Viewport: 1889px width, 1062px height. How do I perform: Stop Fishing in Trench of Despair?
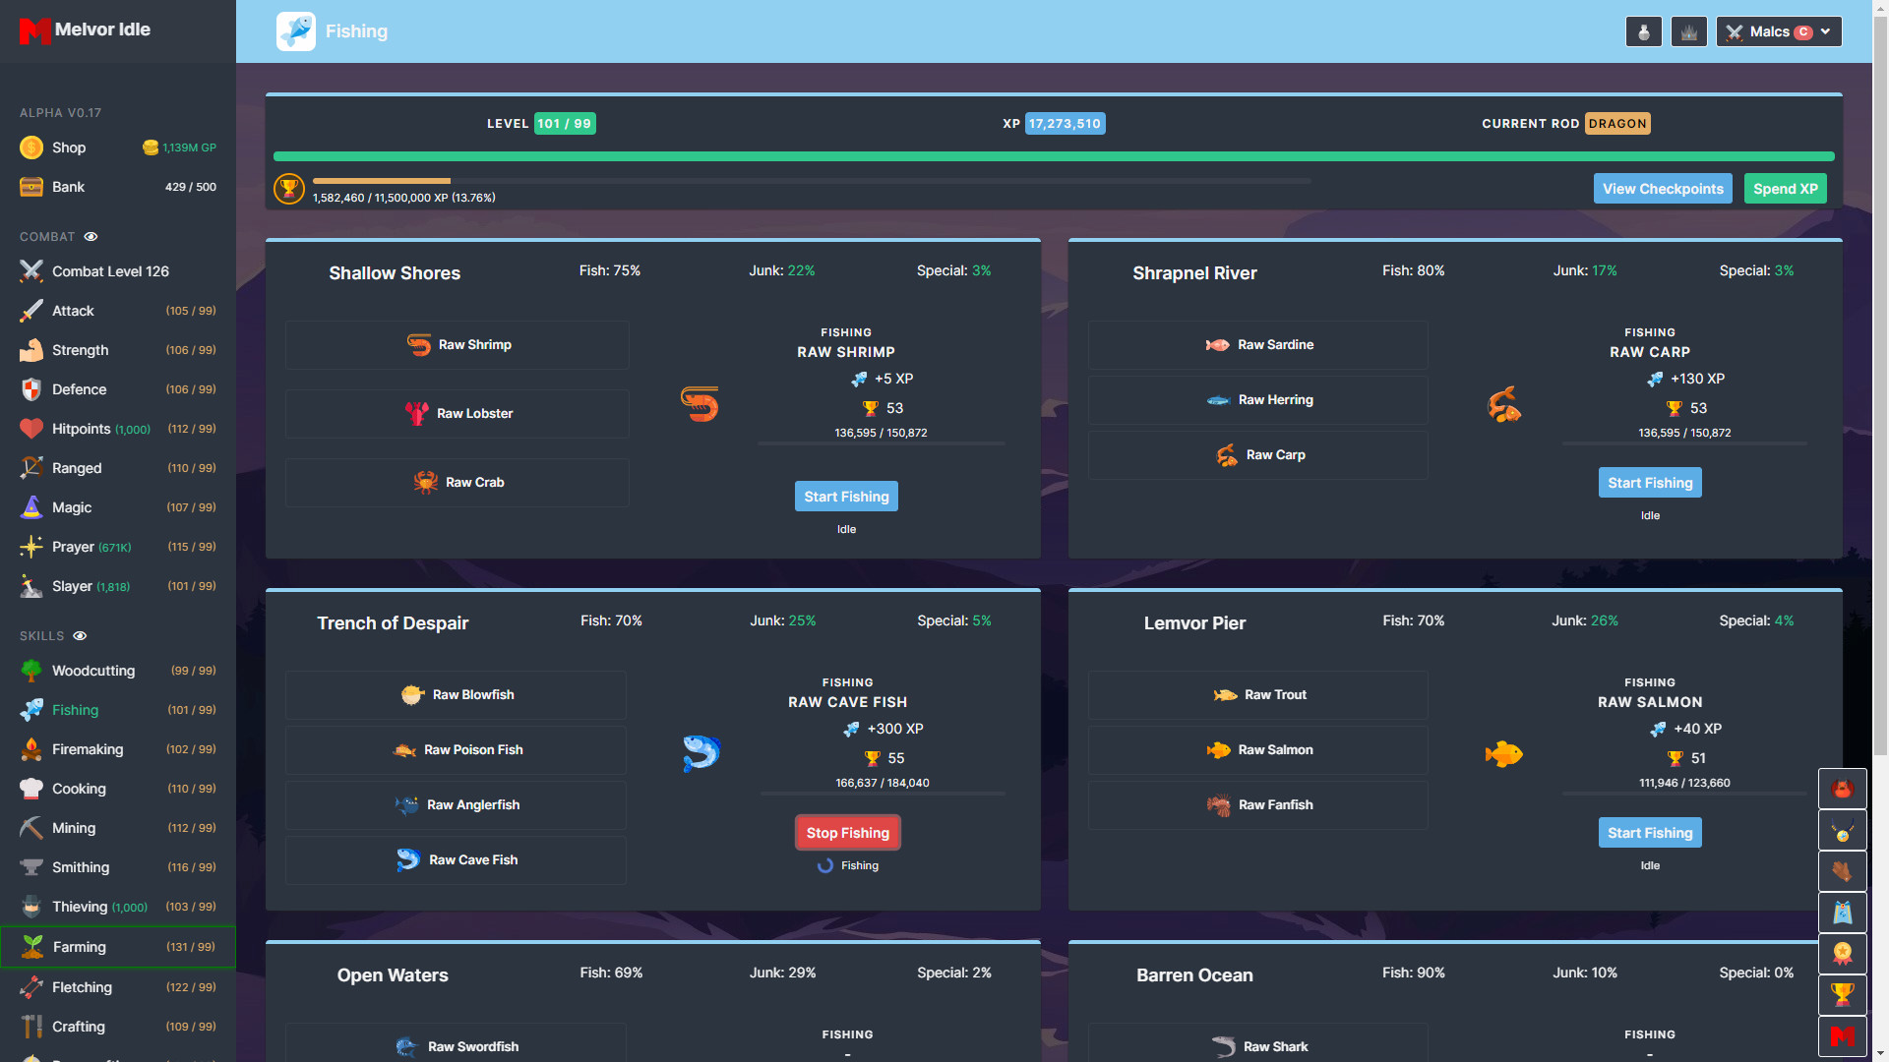[x=847, y=831]
